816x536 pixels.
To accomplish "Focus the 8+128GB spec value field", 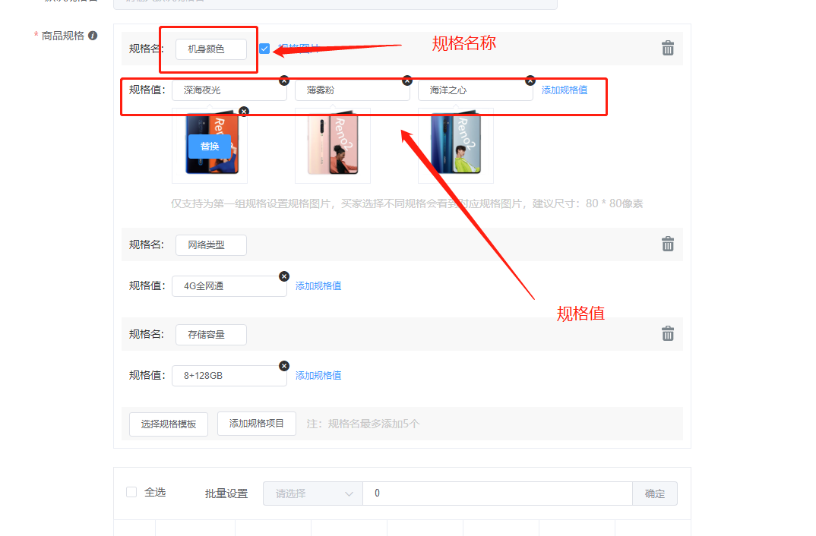I will pos(229,375).
